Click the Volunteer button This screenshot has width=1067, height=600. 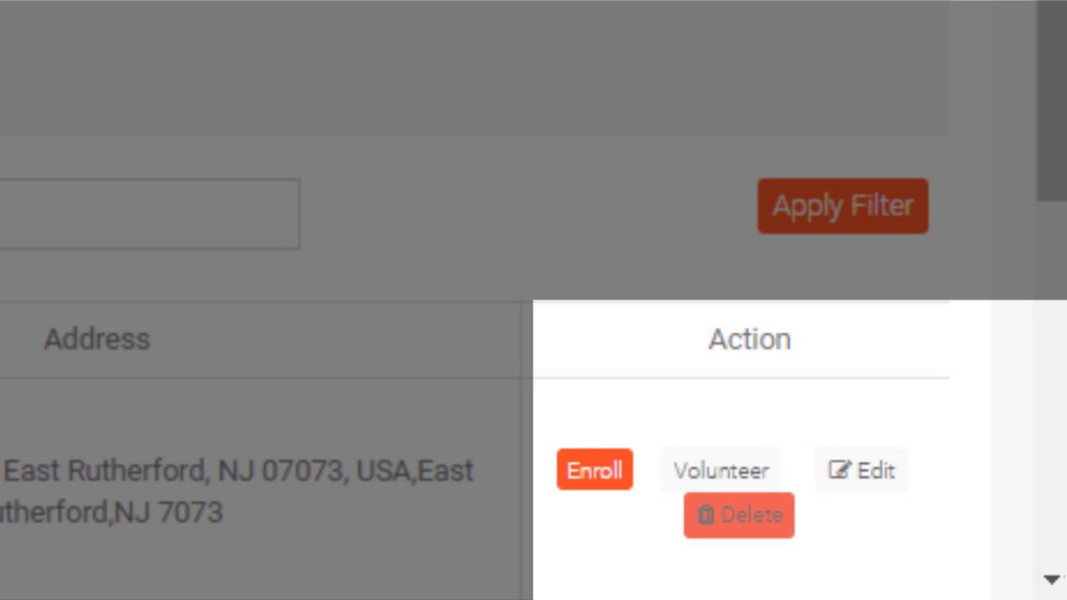(x=721, y=470)
